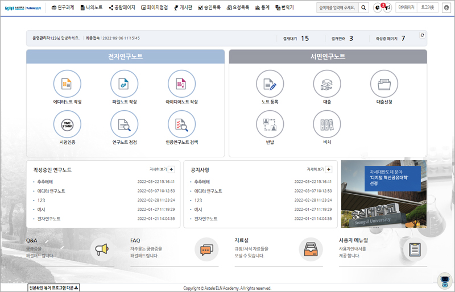
Task: Click the 대출신청 folder icon
Action: tap(384, 84)
